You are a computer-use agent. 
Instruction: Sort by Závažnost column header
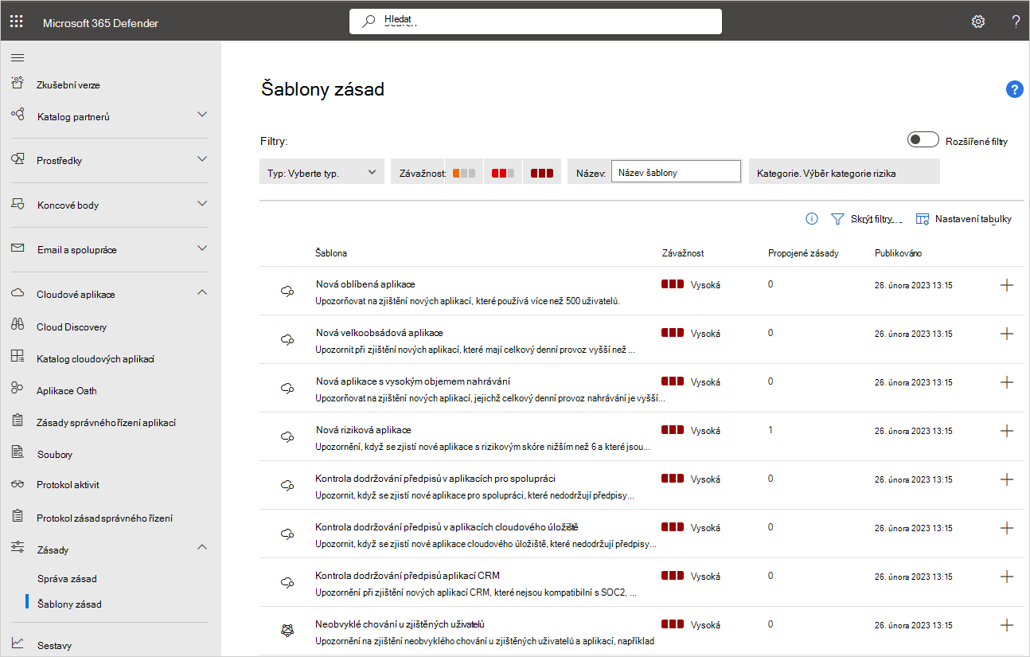(x=682, y=252)
